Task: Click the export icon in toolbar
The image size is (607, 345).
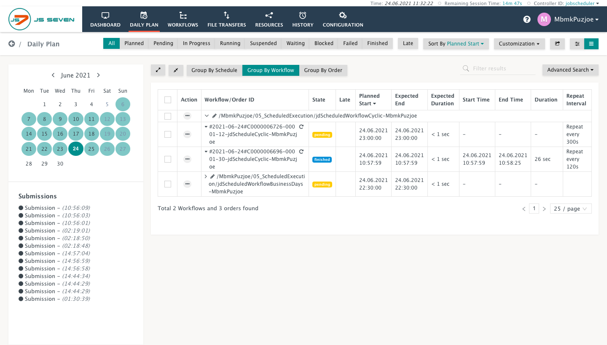Action: tap(557, 44)
